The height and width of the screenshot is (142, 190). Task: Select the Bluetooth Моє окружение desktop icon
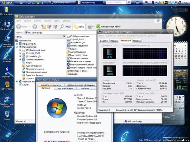7,72
